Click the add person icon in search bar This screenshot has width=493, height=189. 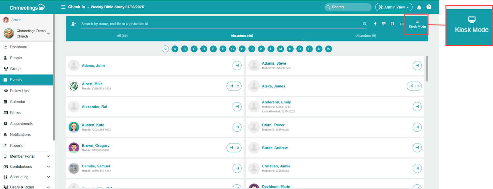74,24
